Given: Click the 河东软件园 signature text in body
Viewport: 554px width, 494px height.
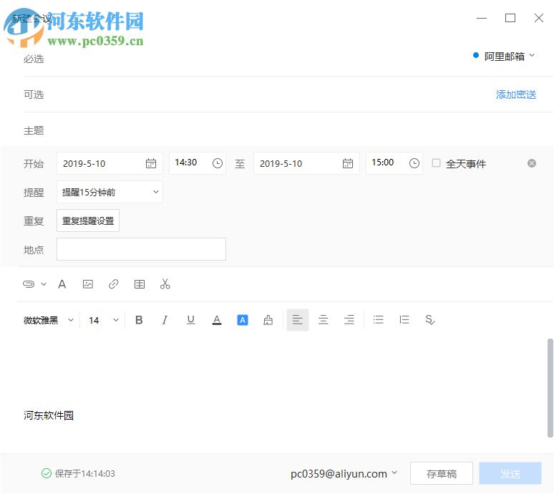Looking at the screenshot, I should (x=49, y=415).
